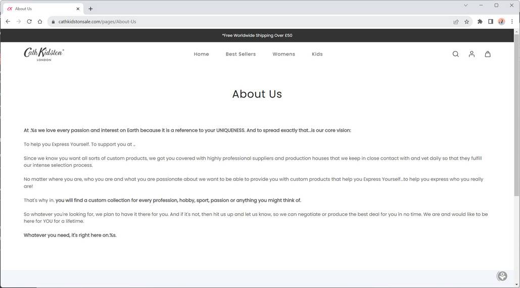Click the Chrome profile avatar
520x288 pixels.
[501, 22]
